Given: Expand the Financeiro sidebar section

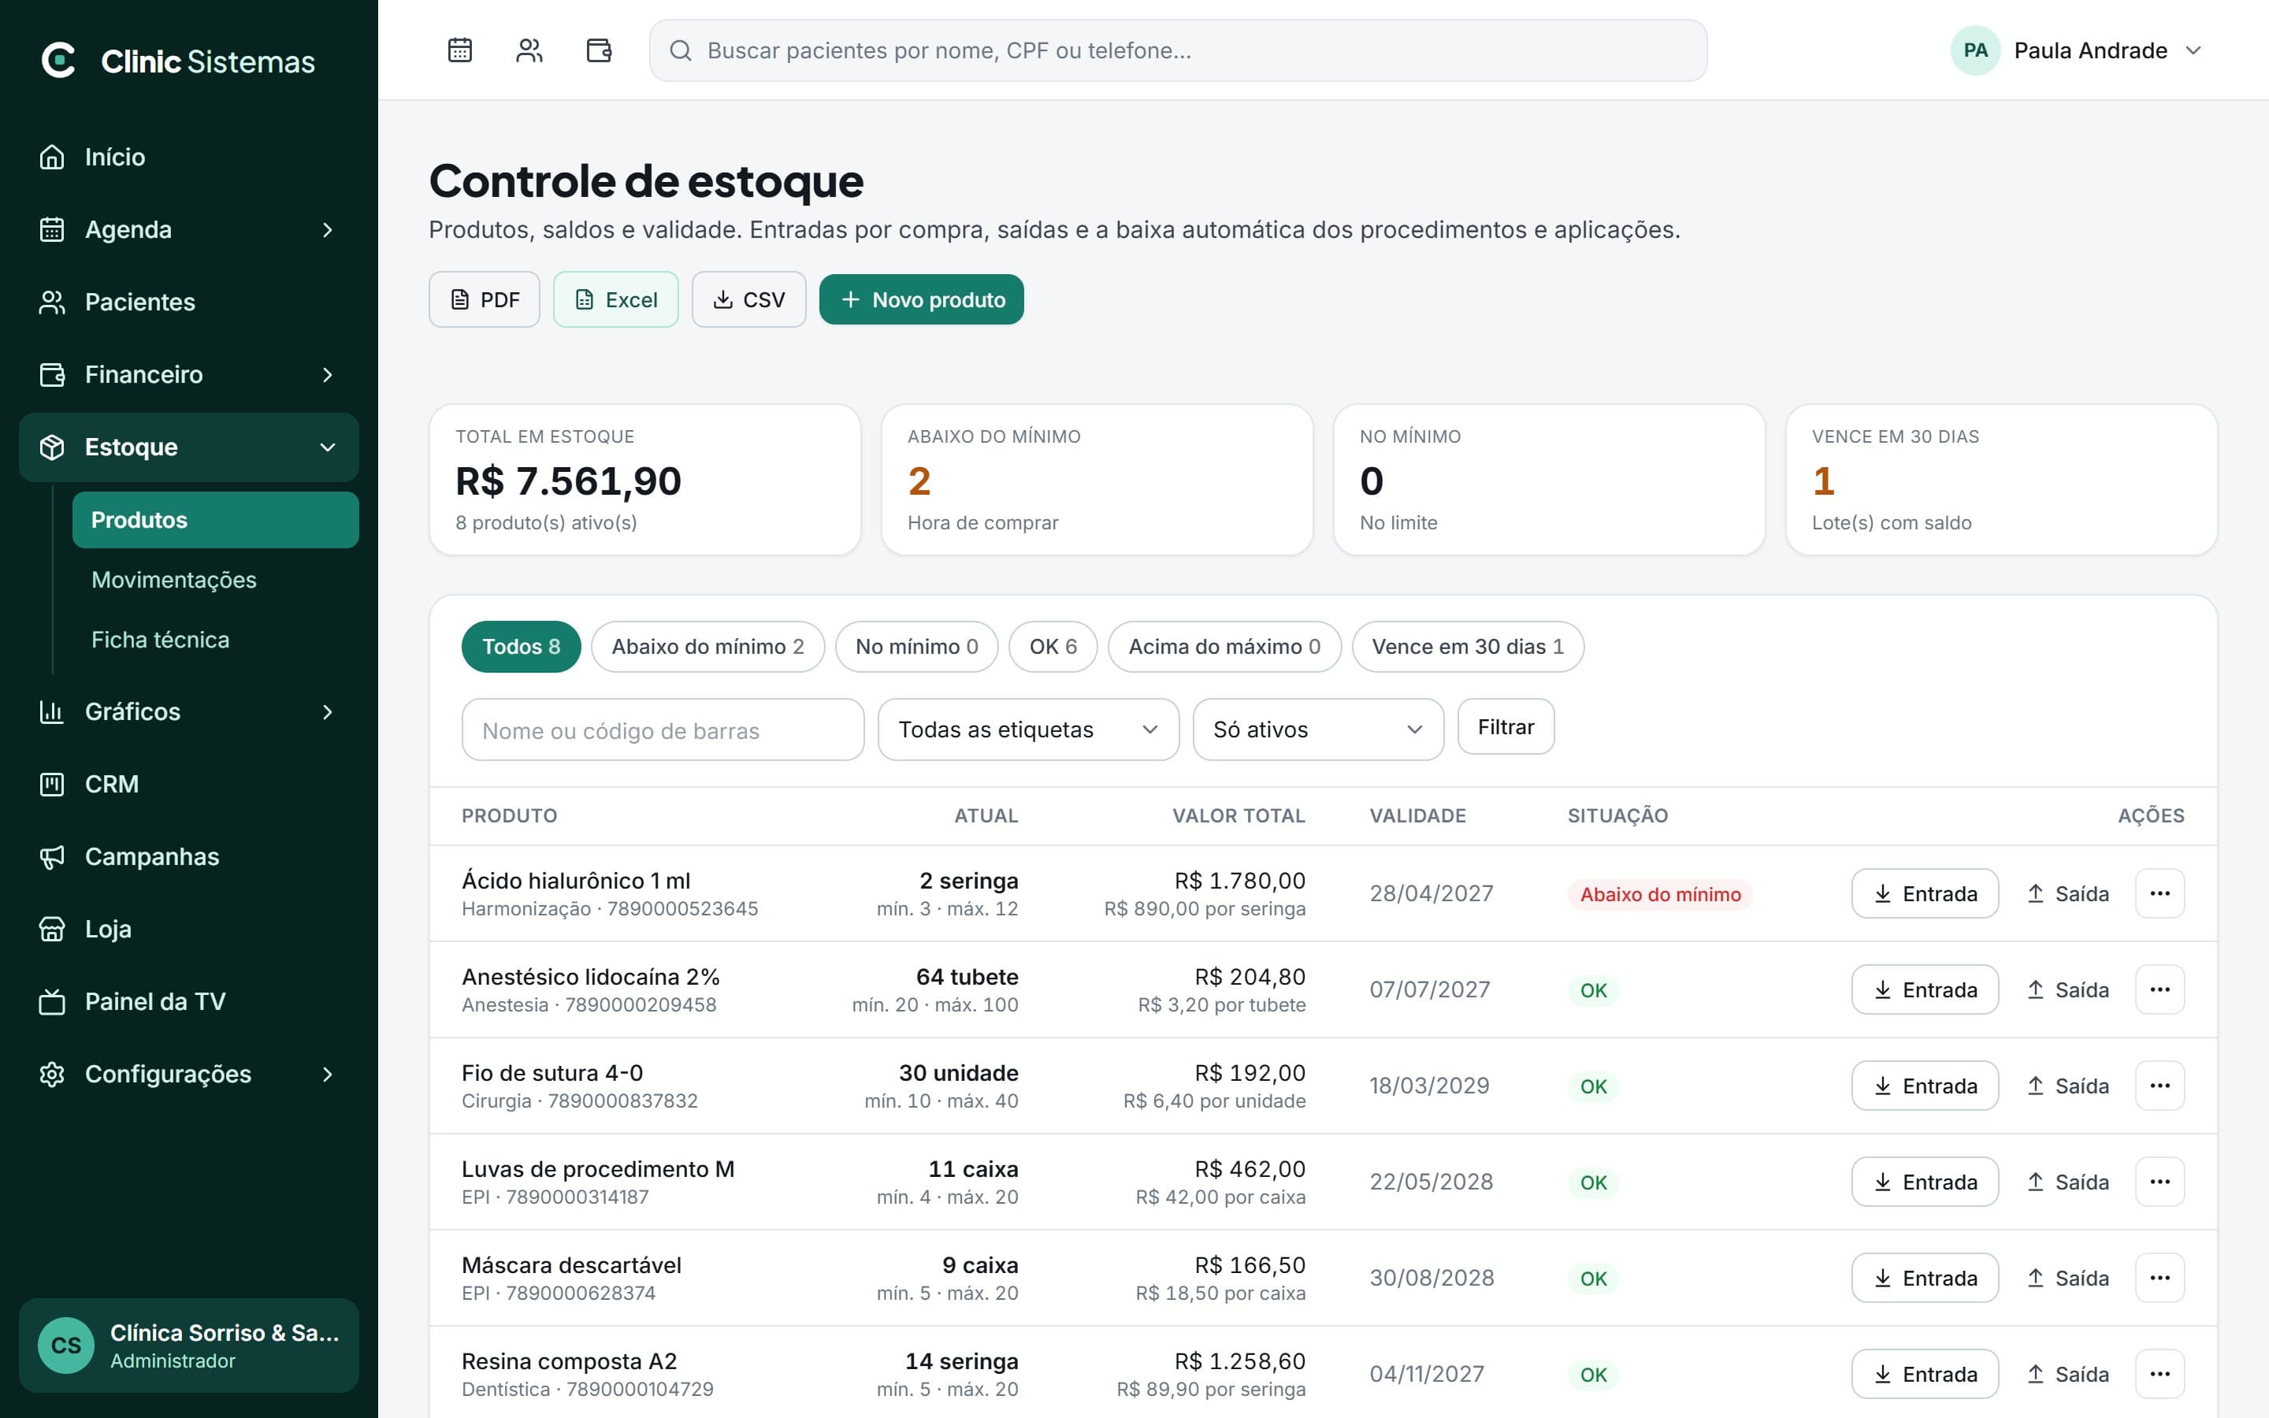Looking at the screenshot, I should pos(188,374).
